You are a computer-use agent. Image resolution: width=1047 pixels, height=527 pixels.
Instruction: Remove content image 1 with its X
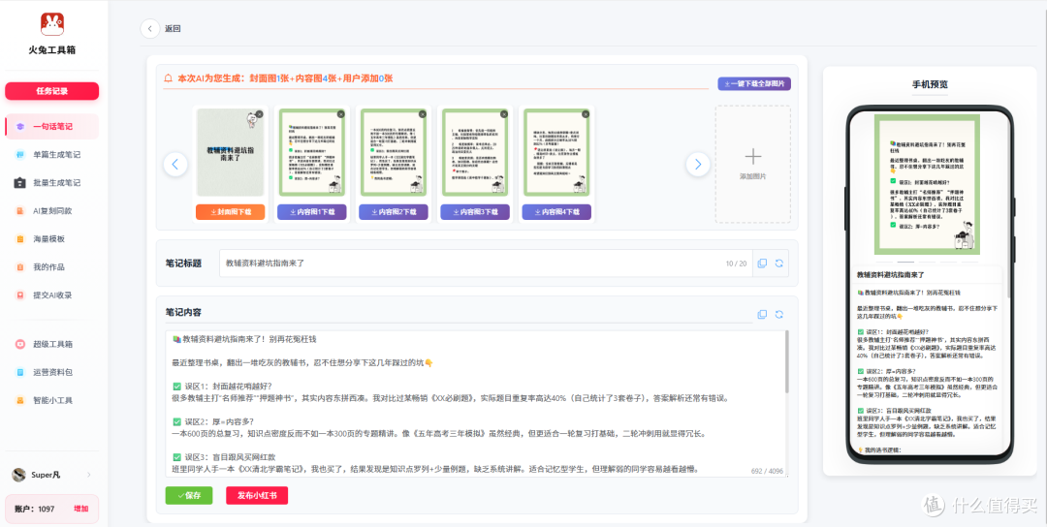[340, 114]
